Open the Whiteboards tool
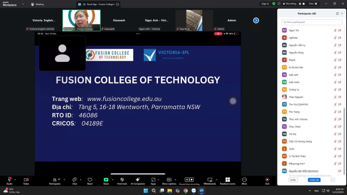The image size is (347, 195). 210,180
